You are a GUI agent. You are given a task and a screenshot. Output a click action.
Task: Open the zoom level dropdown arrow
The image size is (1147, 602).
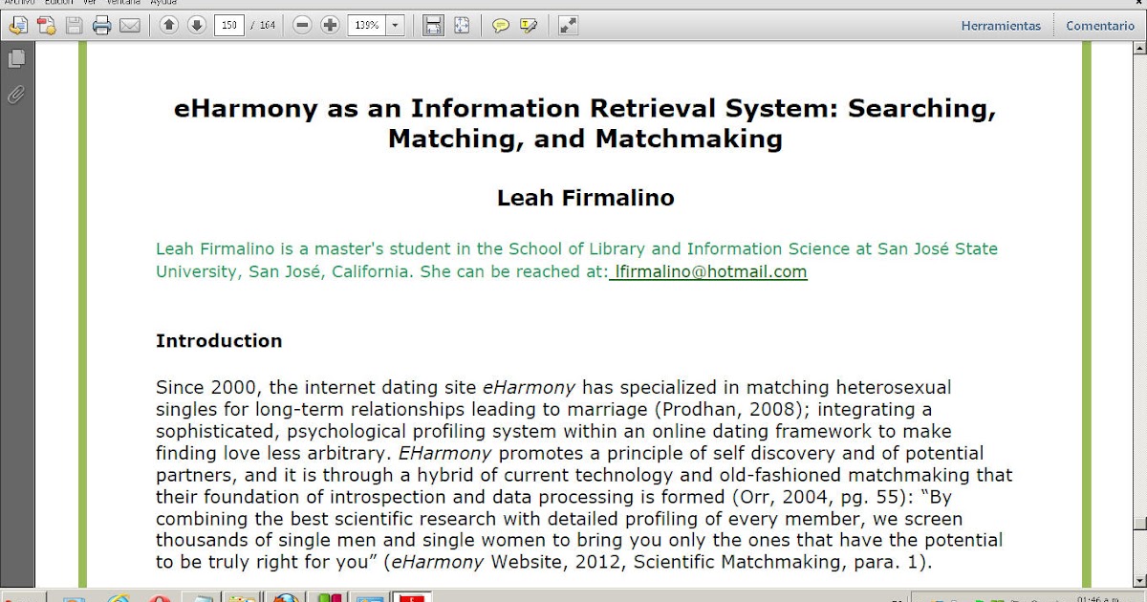tap(396, 26)
